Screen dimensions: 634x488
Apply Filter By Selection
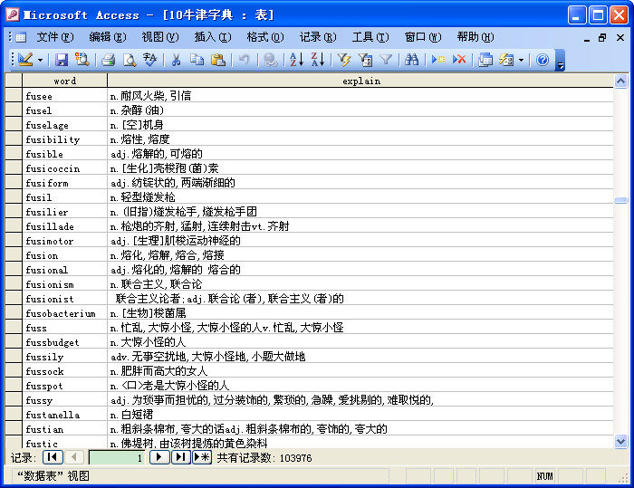(344, 60)
